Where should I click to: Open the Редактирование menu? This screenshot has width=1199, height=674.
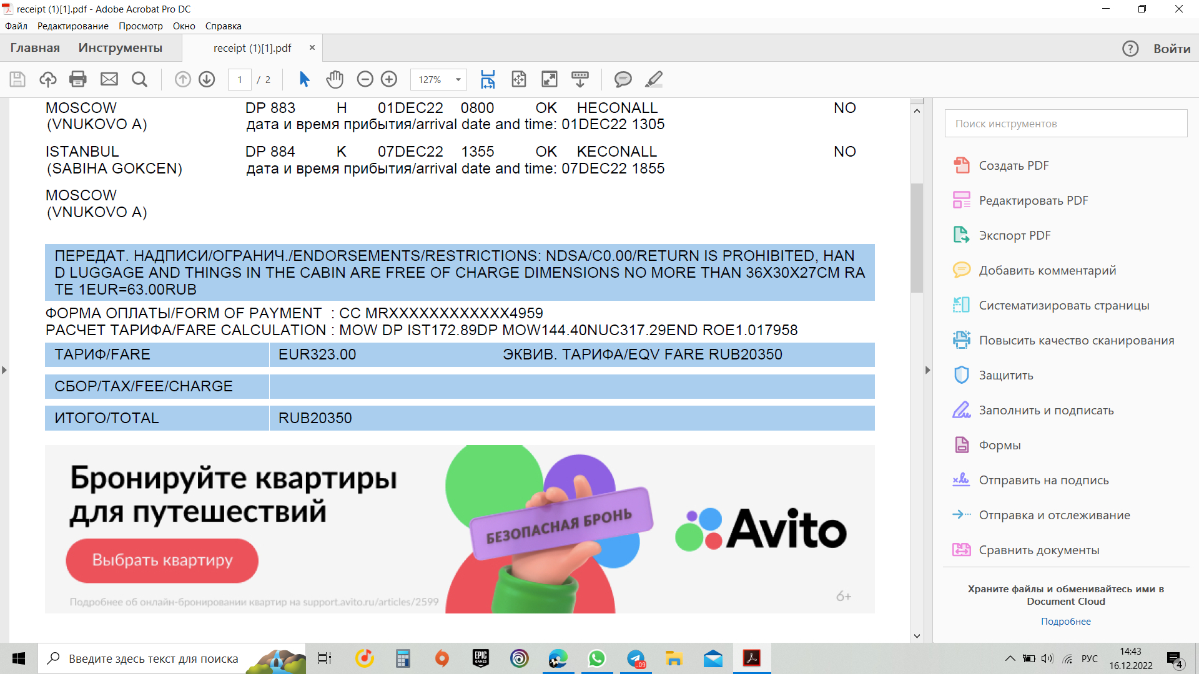click(72, 26)
